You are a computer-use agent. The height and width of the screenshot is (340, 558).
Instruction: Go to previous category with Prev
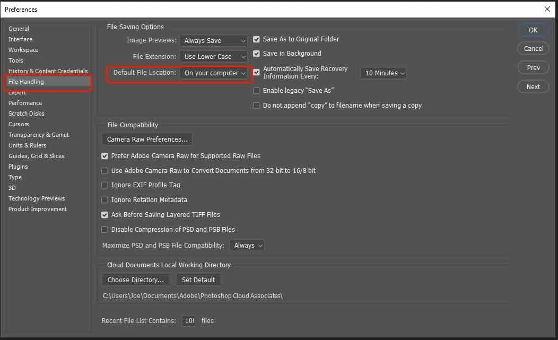[x=533, y=68]
